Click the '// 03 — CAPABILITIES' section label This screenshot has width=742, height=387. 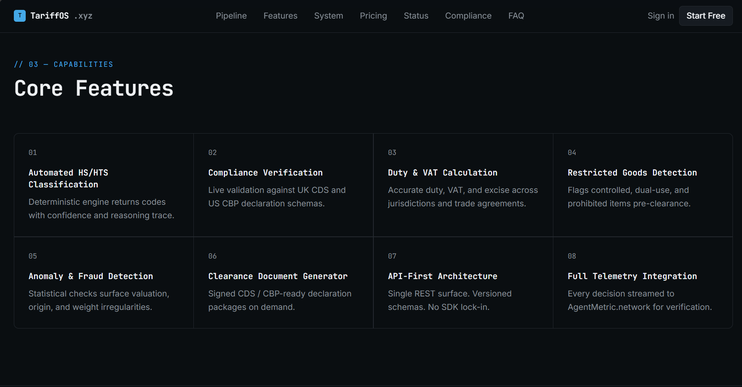64,64
